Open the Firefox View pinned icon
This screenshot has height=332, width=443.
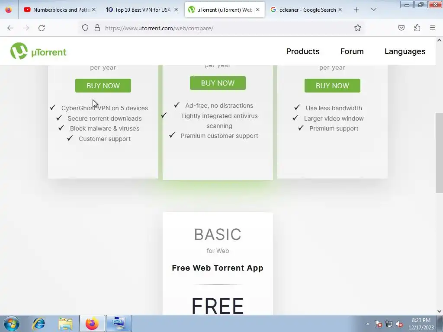coord(9,10)
